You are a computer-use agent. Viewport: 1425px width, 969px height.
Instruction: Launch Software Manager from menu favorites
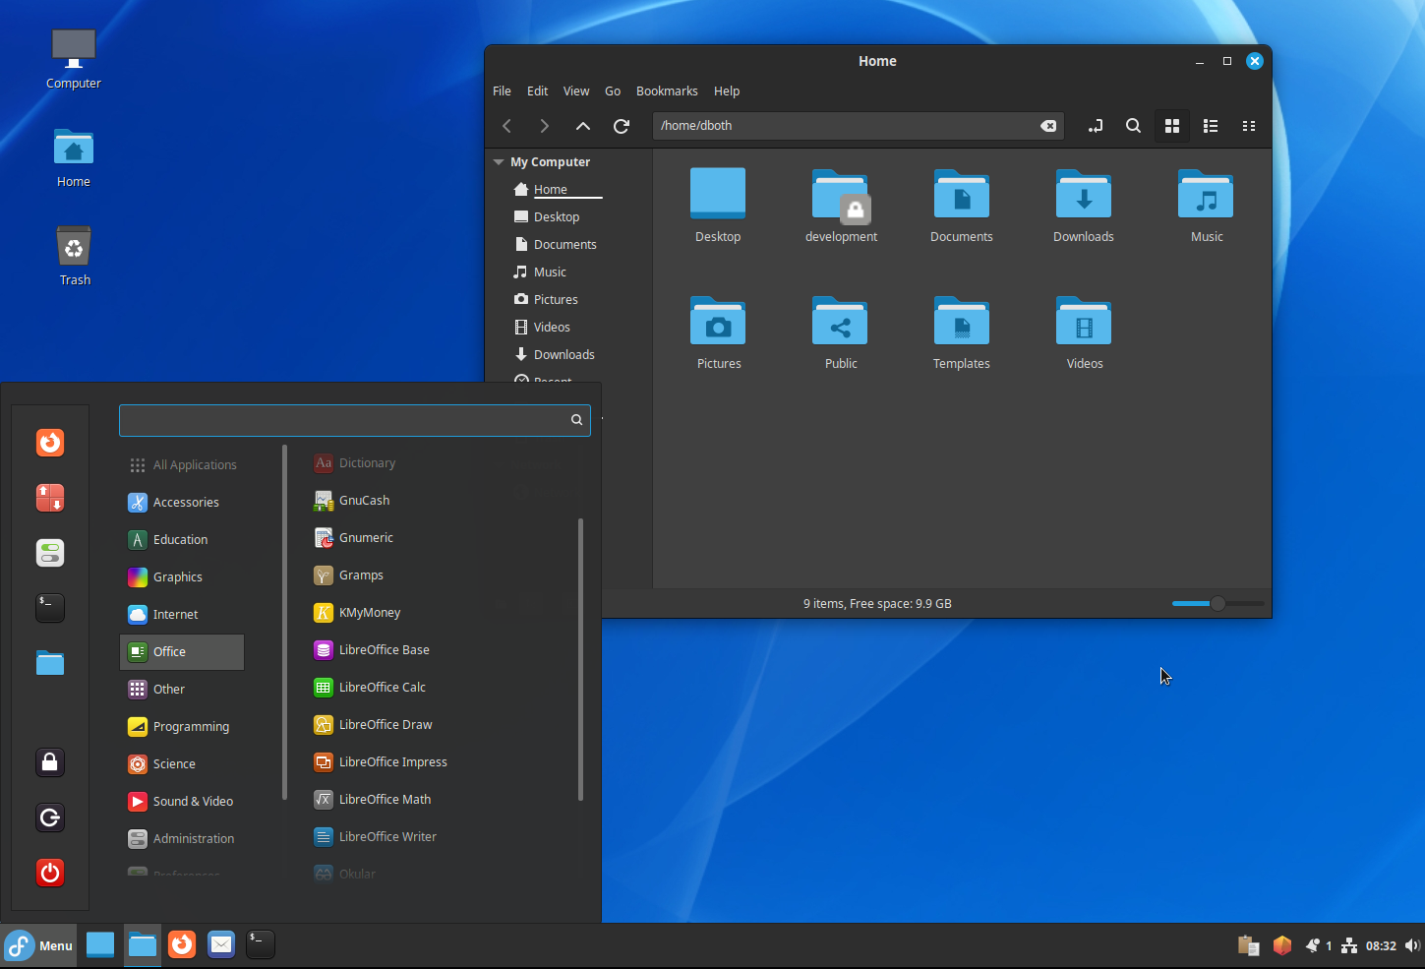tap(50, 498)
